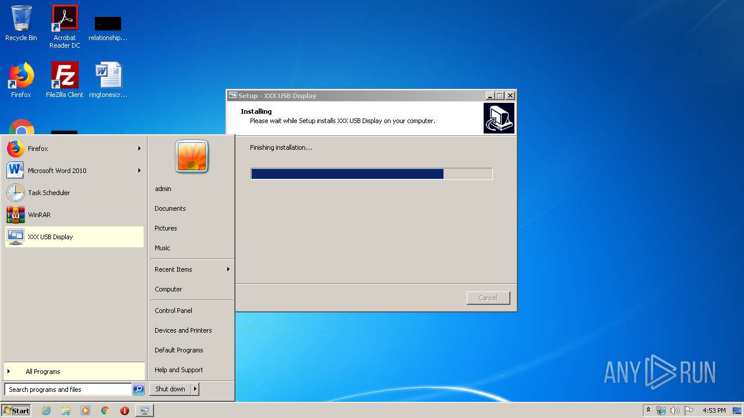Open the Recycle Bin desktop icon

pos(21,23)
